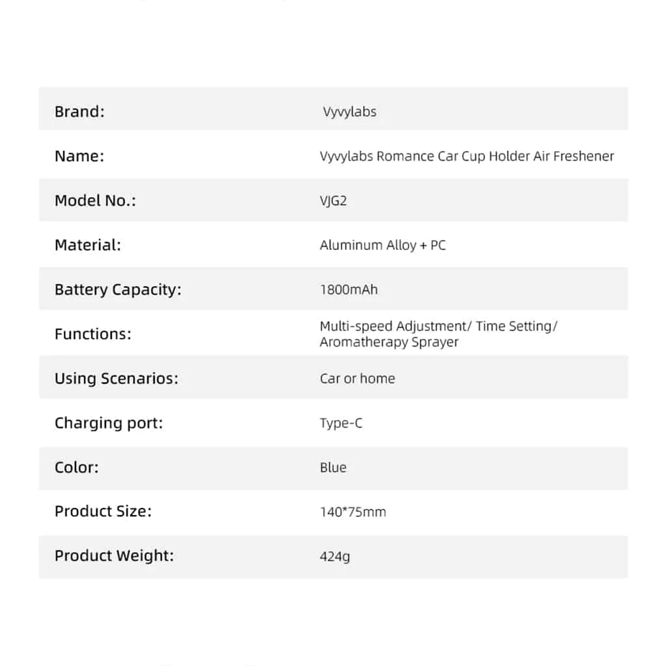Select the 1800mAh value
666x666 pixels.
point(349,289)
